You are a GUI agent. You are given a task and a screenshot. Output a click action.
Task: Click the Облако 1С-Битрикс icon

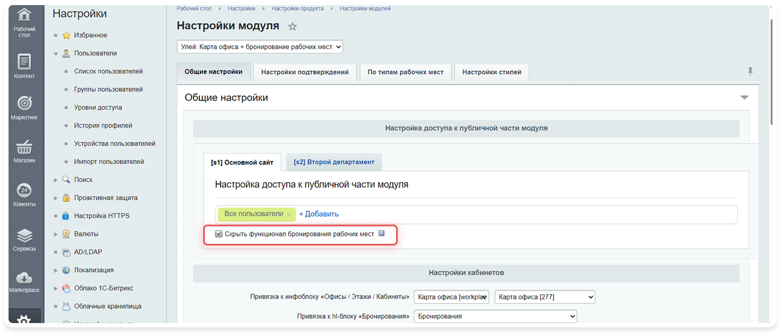coord(66,288)
